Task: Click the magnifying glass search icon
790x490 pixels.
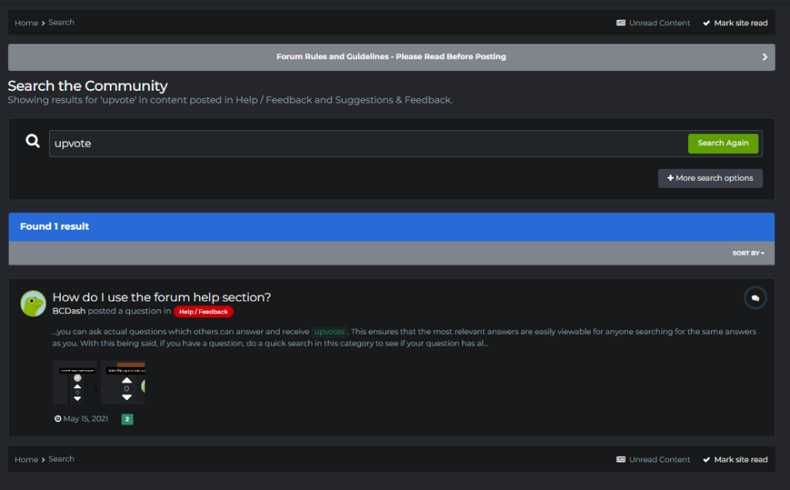Action: pyautogui.click(x=32, y=141)
